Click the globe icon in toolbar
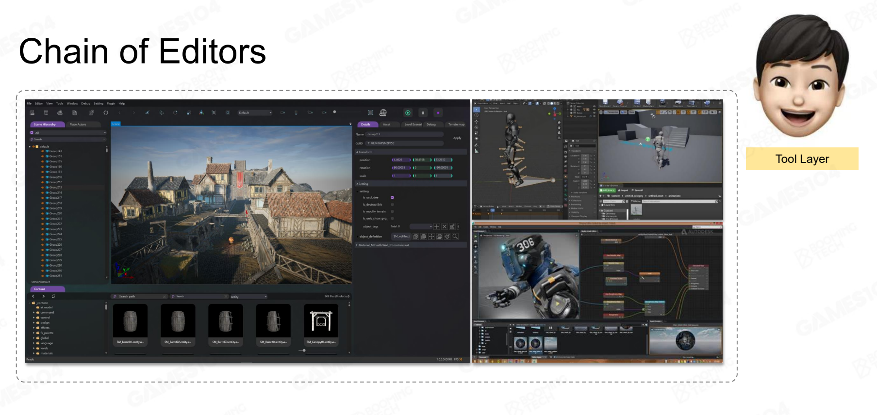Screen dimensions: 877x415 click(383, 113)
